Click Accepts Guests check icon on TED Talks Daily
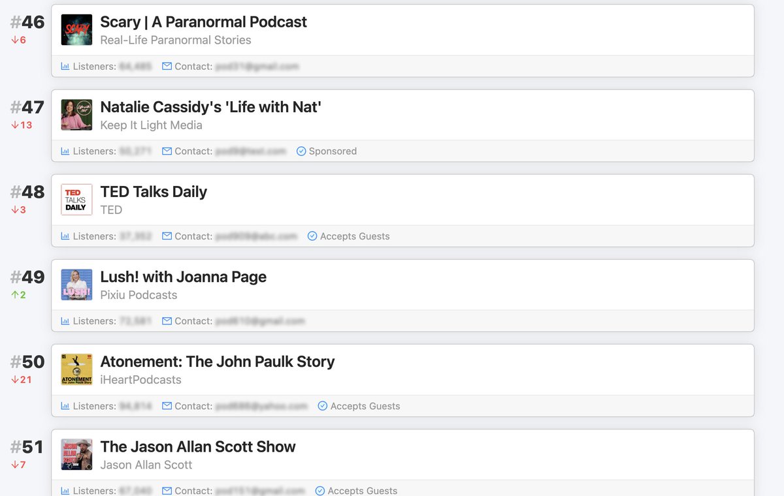784x496 pixels. (312, 236)
